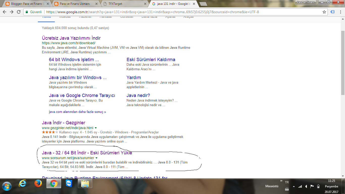Screen dimensions: 345x194
Task: Click the on-screen keyboard tray icon
Action: (x=287, y=189)
